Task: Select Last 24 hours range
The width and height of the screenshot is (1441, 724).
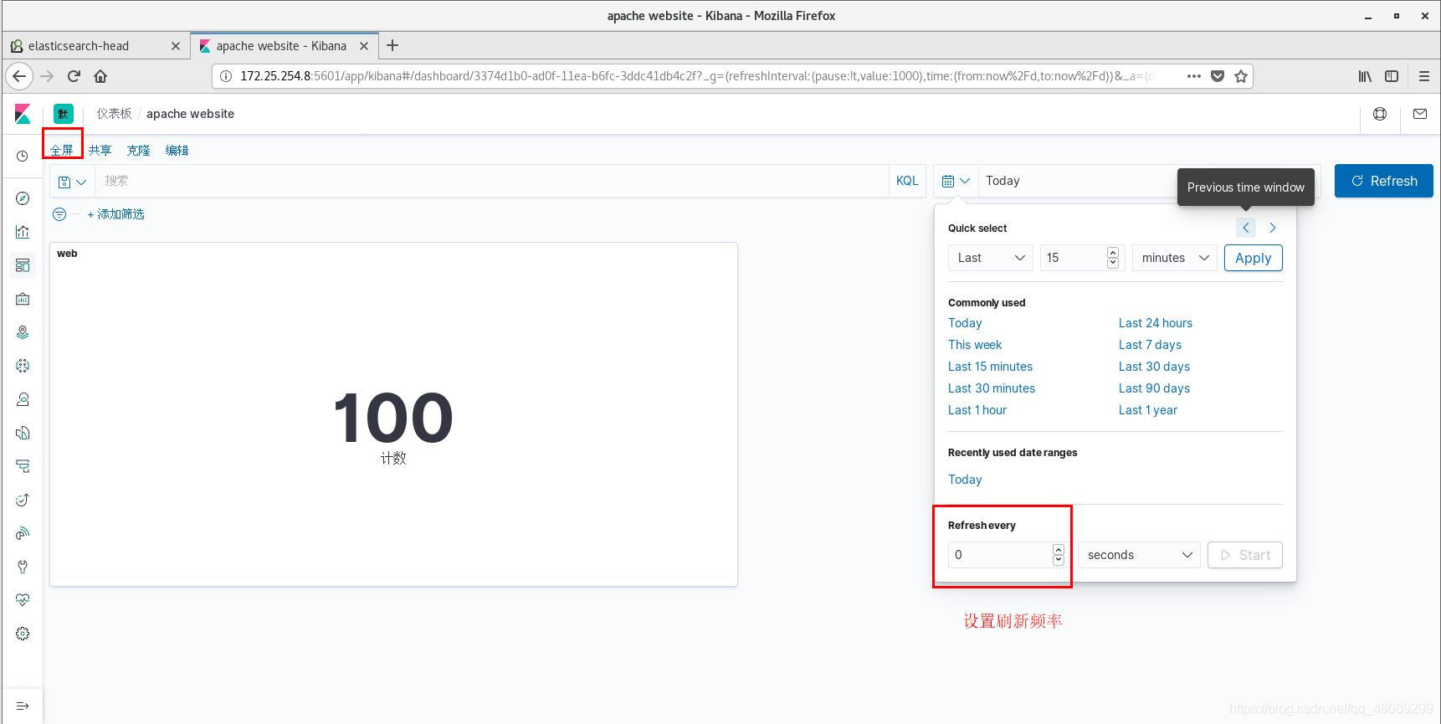Action: (x=1156, y=323)
